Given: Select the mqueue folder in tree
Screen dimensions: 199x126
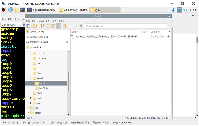Looking at the screenshot, I should 41,58.
